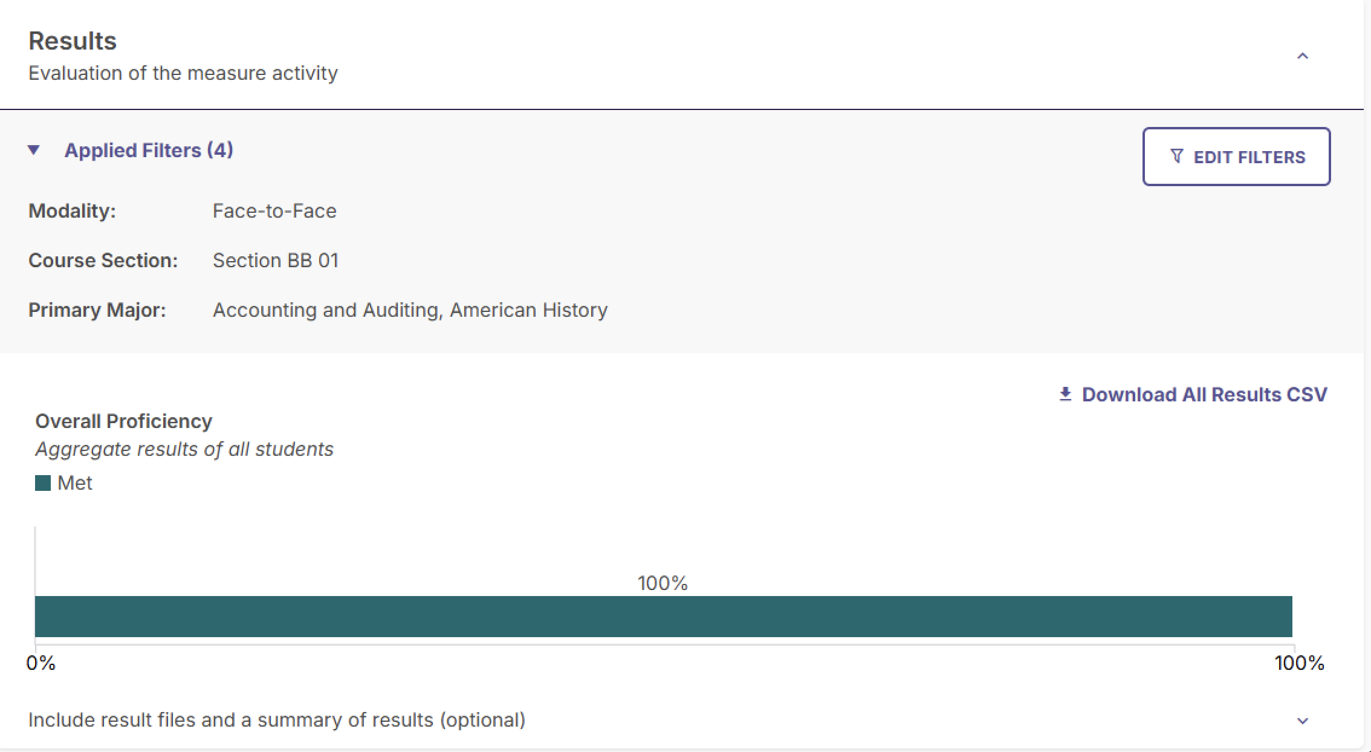Click the download arrow icon

pyautogui.click(x=1065, y=394)
